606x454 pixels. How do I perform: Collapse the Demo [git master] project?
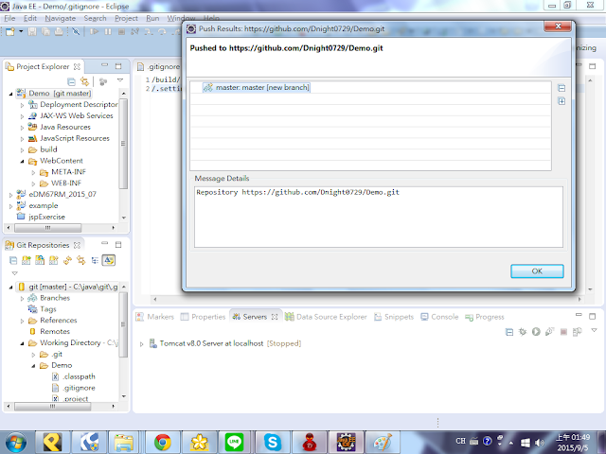(10, 94)
